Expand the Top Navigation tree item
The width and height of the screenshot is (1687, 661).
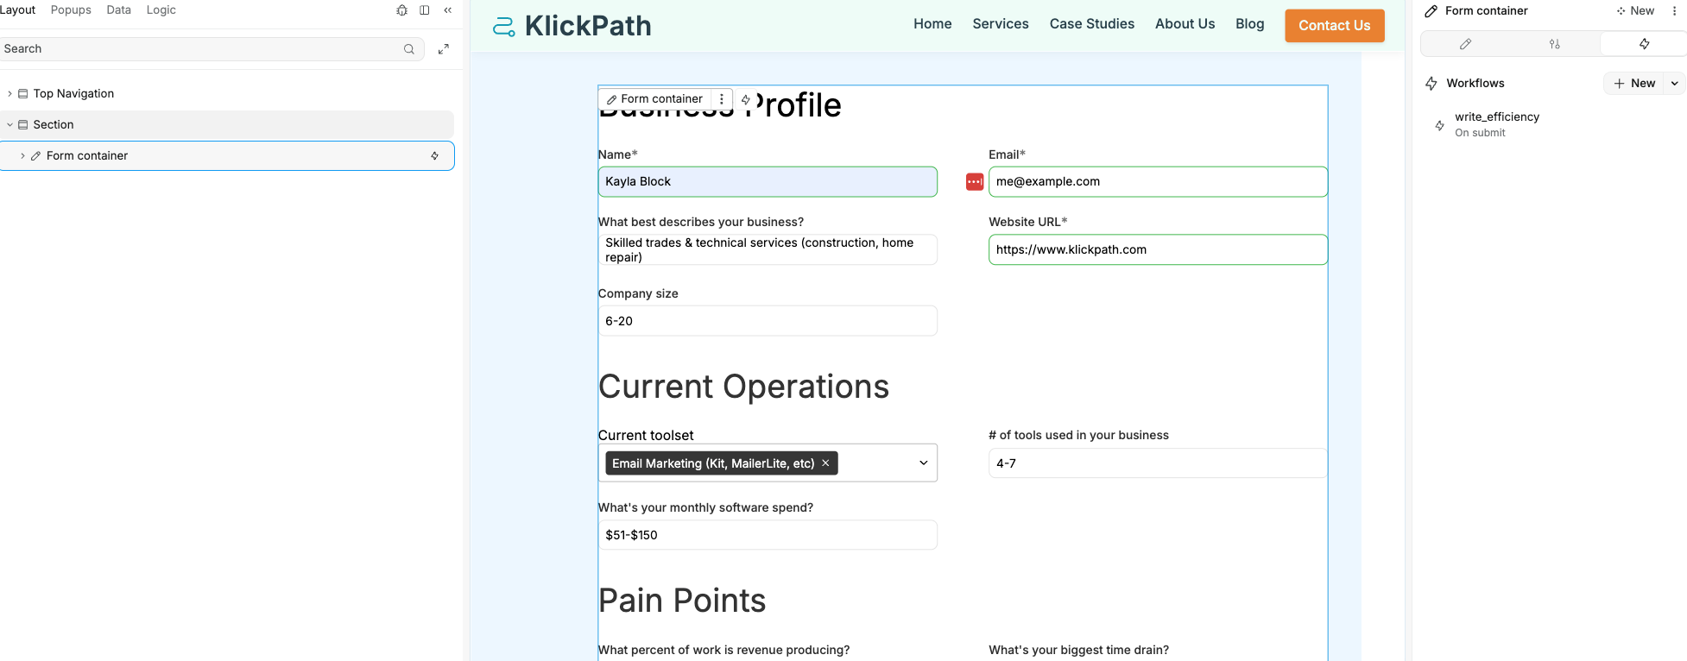[x=9, y=94]
